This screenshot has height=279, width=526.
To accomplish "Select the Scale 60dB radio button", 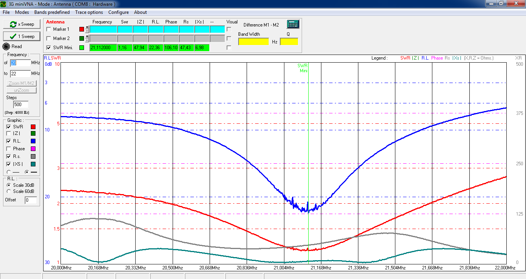I will [x=9, y=191].
